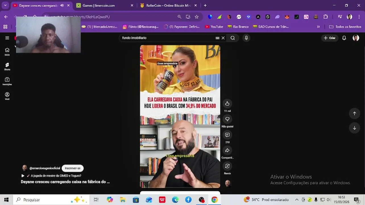365x205 pixels.
Task: Clear the search text with X
Action: [x=223, y=38]
